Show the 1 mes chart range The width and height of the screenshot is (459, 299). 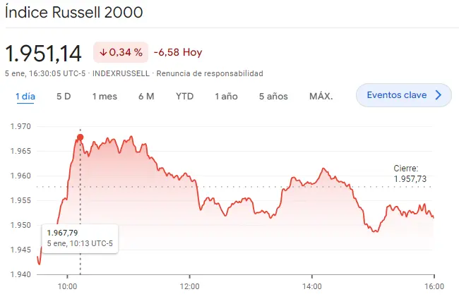click(x=105, y=96)
